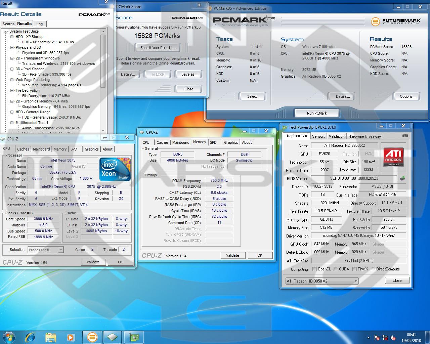Switch to CPU-Z taskbar icon
The height and width of the screenshot is (344, 430).
[x=113, y=337]
